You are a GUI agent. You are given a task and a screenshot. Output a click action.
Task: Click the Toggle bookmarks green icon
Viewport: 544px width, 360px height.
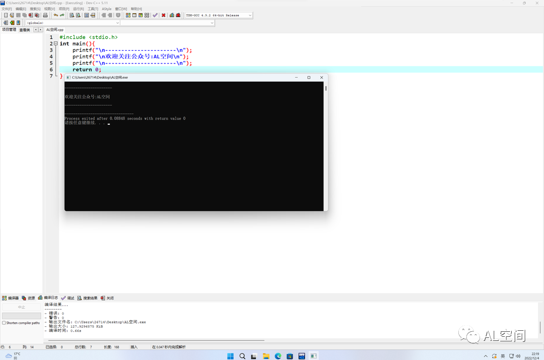tap(12, 23)
